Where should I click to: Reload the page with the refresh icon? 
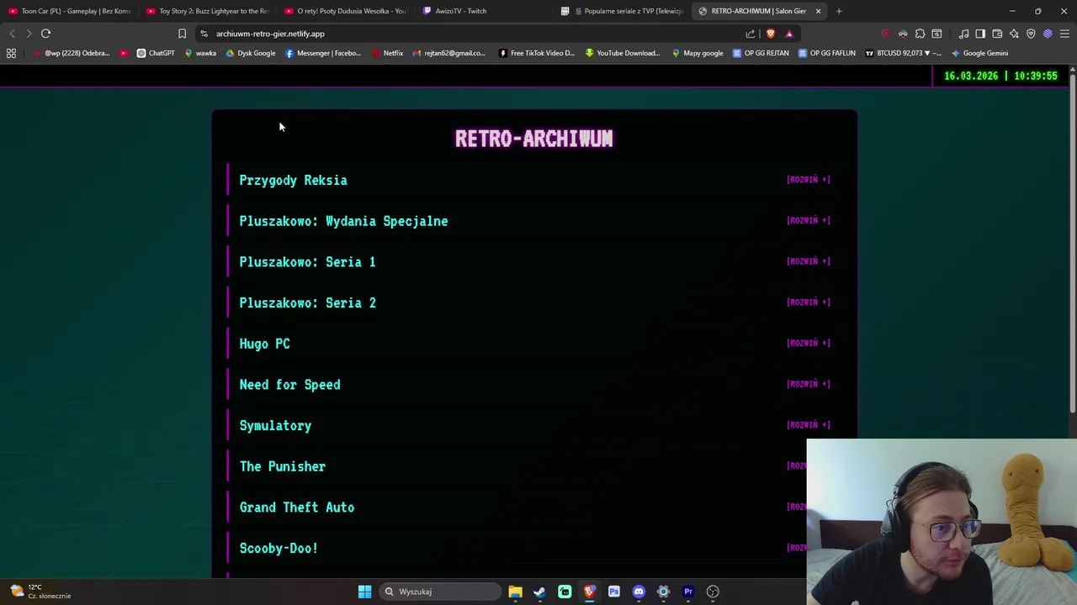pos(45,34)
